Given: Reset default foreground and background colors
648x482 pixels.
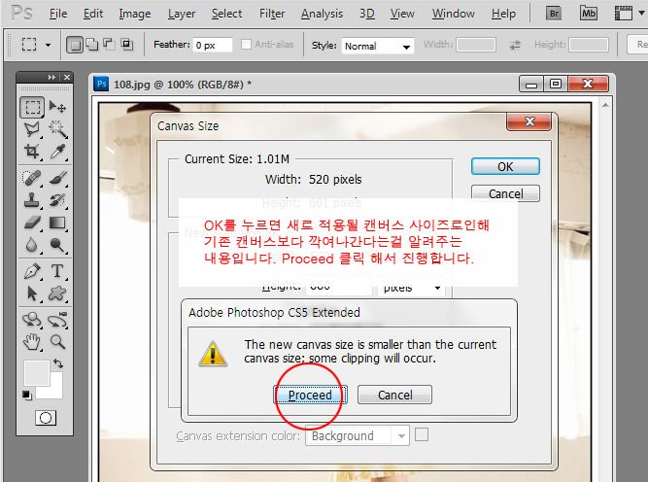Looking at the screenshot, I should tap(27, 396).
